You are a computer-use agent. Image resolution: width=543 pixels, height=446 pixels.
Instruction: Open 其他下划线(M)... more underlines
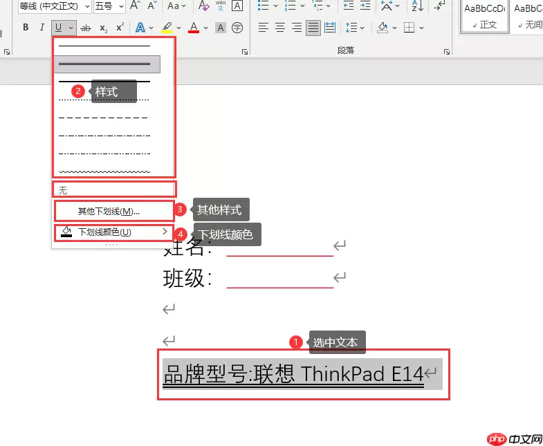point(113,211)
